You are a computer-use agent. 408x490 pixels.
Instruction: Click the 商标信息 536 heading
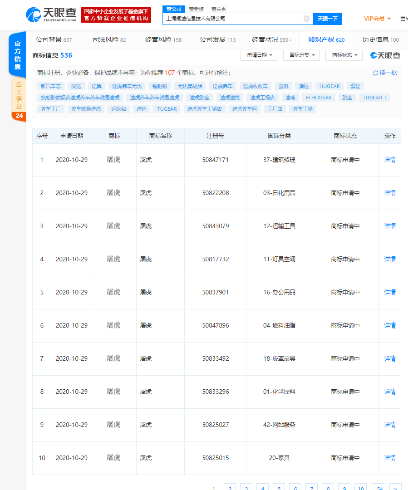click(52, 55)
